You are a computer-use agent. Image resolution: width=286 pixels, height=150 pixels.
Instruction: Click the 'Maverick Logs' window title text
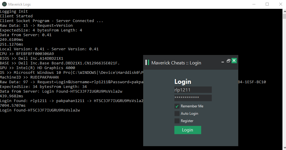pos(19,4)
